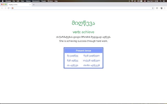167x104 pixels.
Task: Click the battery status icon
Action: coord(141,1)
